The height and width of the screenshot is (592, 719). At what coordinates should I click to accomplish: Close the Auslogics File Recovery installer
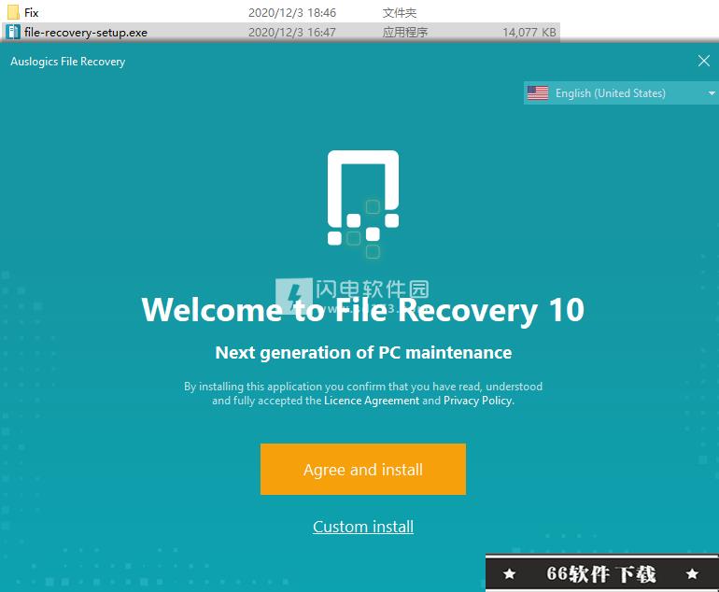coord(704,61)
